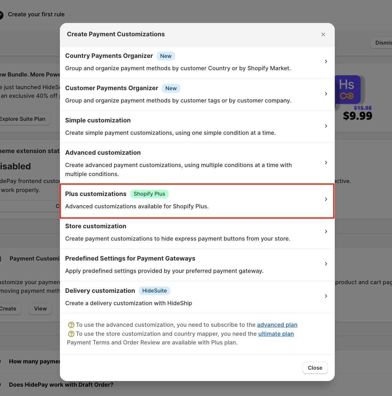Click the Shopify Plus badge
Image resolution: width=392 pixels, height=396 pixels.
pos(149,194)
